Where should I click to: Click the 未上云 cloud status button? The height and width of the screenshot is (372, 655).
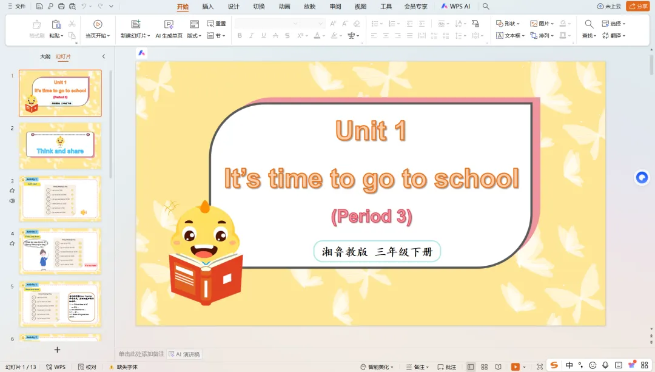[x=609, y=6]
